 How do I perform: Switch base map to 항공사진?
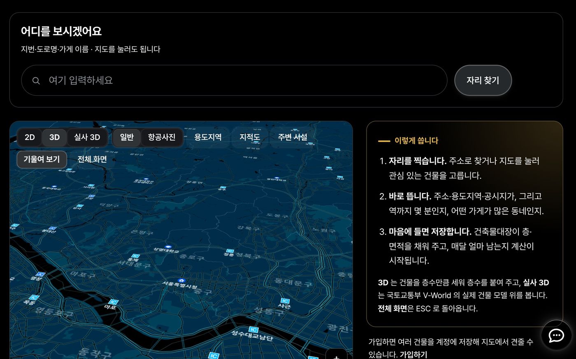tap(162, 137)
